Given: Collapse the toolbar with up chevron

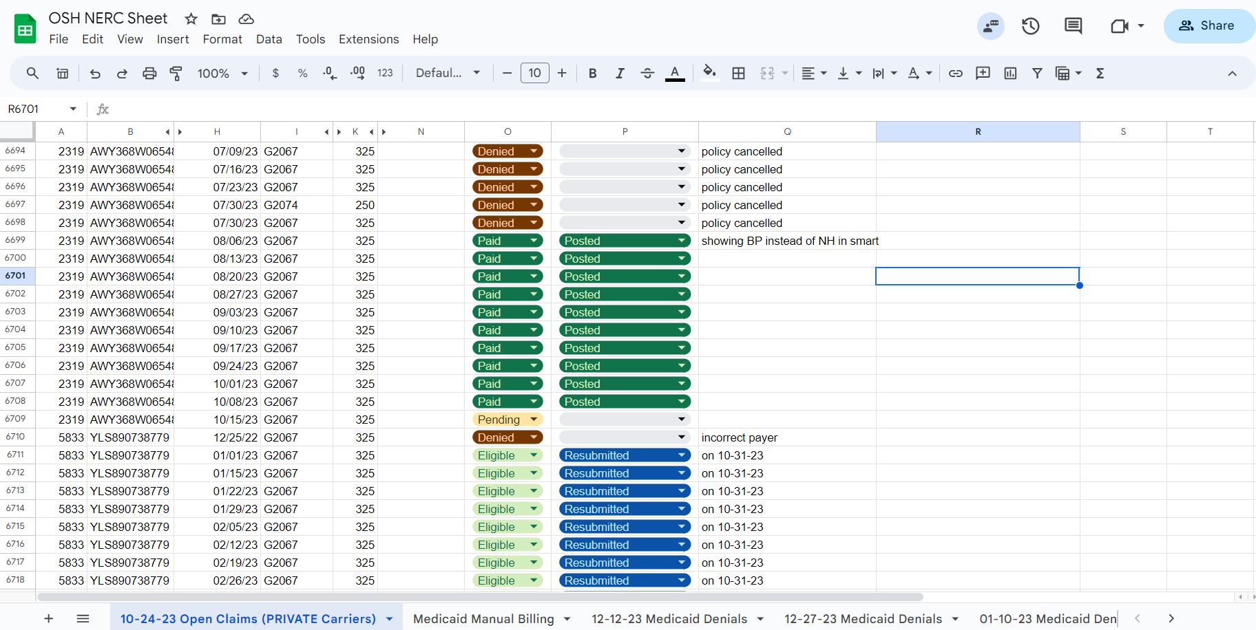Looking at the screenshot, I should coord(1232,73).
